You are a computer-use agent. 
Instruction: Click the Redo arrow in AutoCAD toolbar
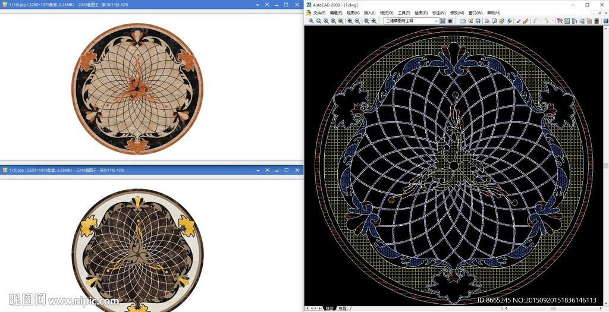546,21
